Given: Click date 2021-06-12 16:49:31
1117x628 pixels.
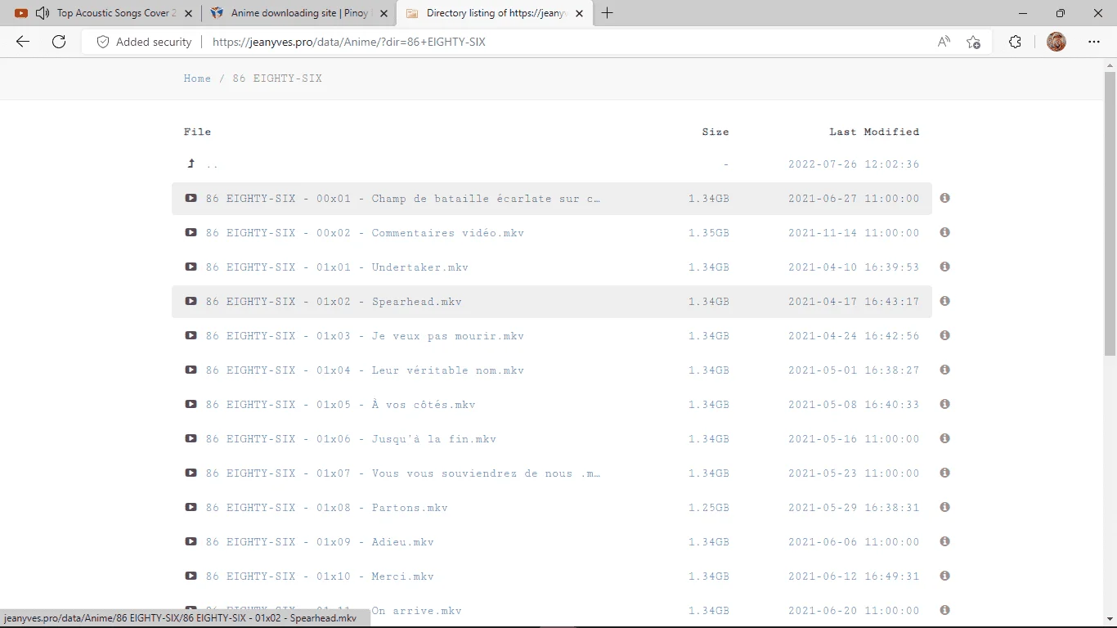Looking at the screenshot, I should click(854, 576).
